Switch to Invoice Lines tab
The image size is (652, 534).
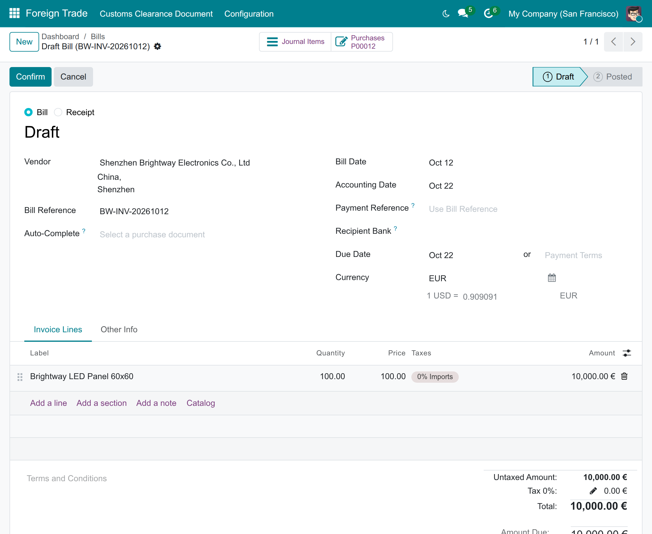tap(58, 329)
